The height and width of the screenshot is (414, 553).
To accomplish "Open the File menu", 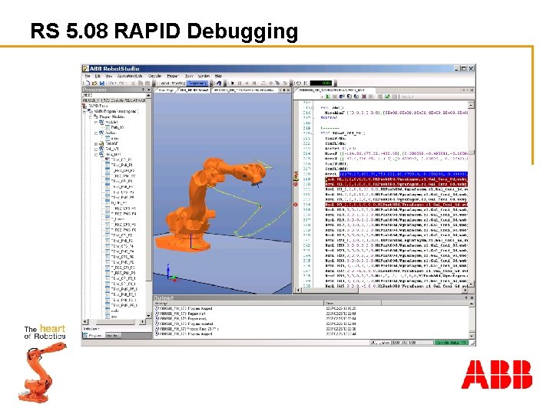I will pos(87,76).
